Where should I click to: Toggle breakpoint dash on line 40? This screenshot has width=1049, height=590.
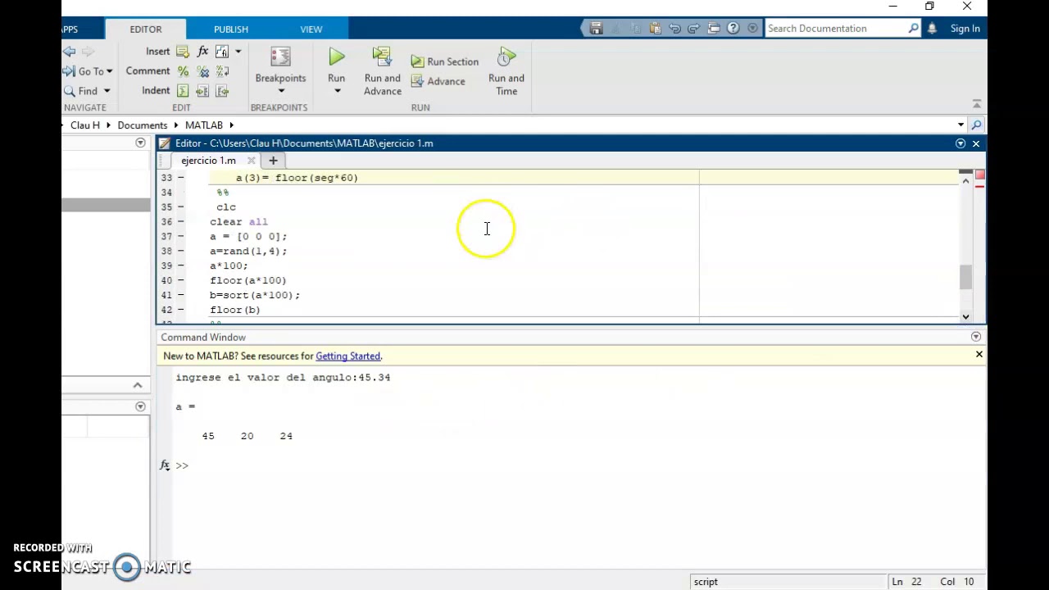click(x=180, y=281)
